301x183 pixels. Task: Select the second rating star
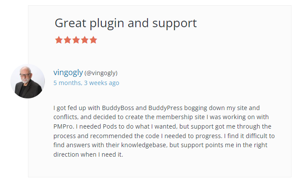coord(68,40)
